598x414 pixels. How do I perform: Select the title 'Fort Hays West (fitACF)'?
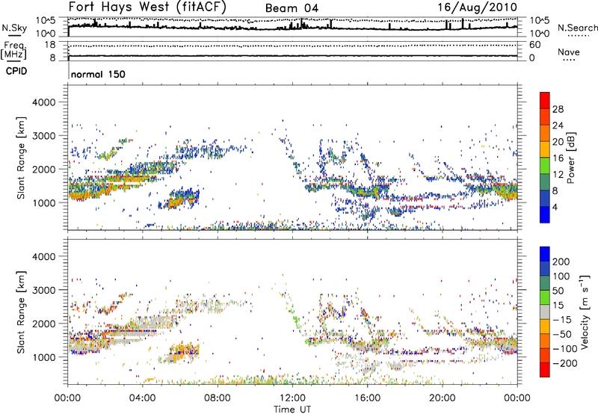click(x=147, y=7)
